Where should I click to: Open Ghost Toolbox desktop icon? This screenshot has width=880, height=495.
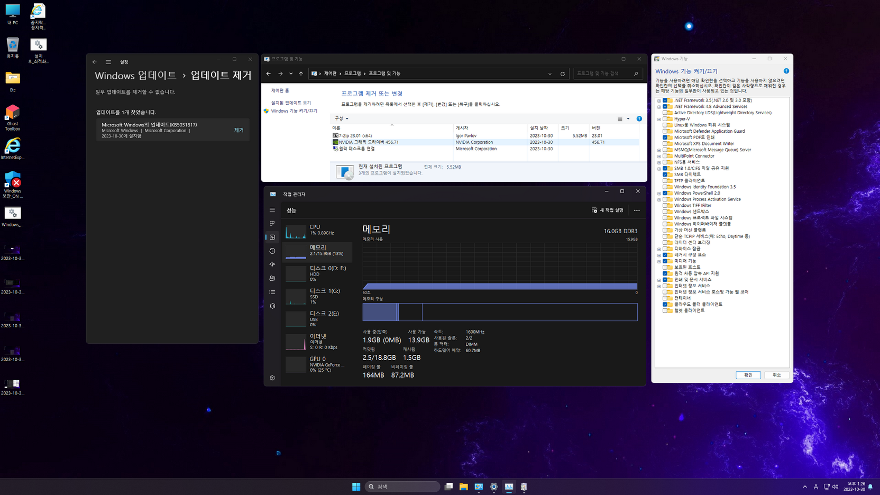13,117
